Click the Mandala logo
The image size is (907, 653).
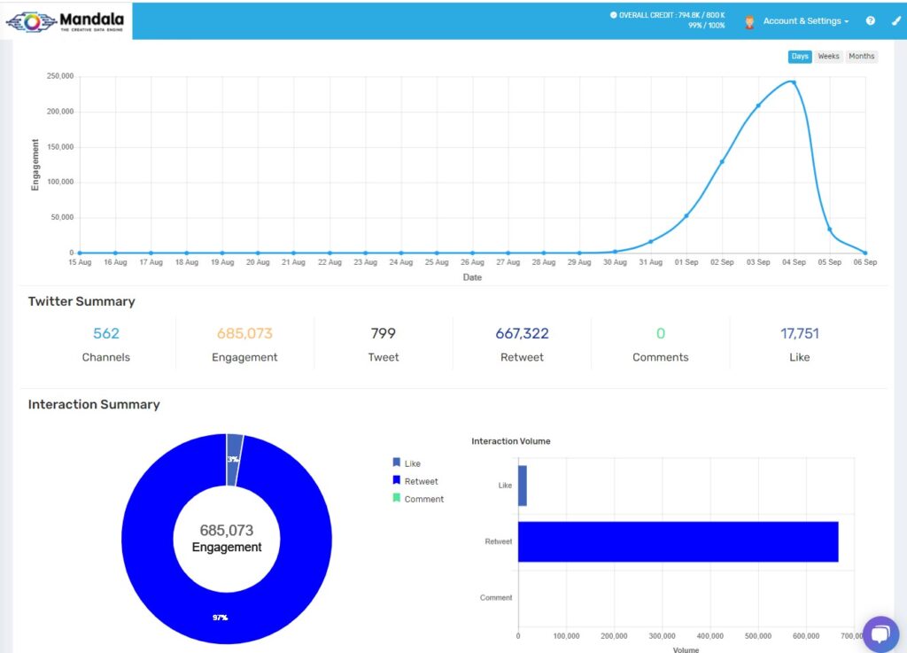[66, 20]
